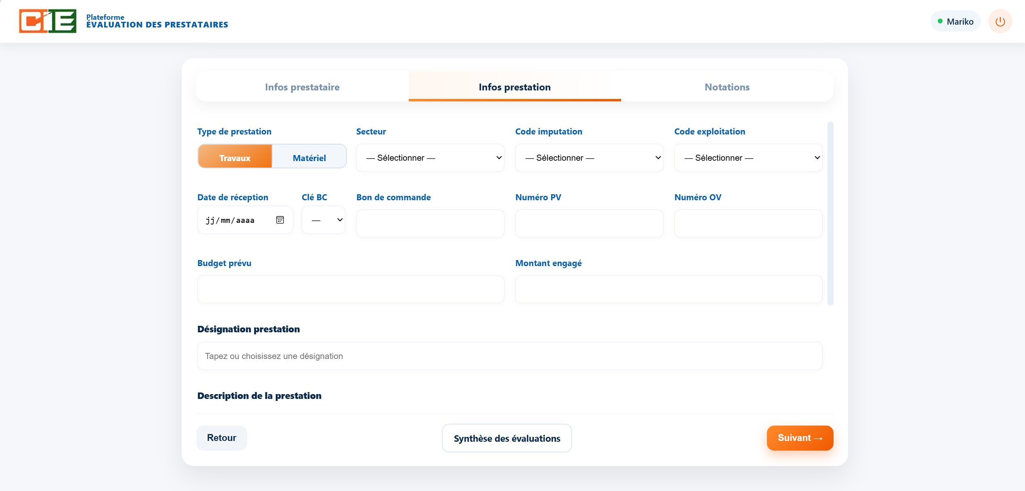The height and width of the screenshot is (491, 1025).
Task: Click the Suivant button
Action: (800, 438)
